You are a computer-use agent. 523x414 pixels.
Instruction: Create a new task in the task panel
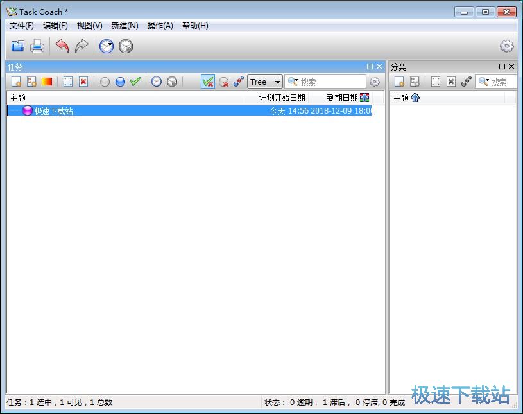point(16,82)
